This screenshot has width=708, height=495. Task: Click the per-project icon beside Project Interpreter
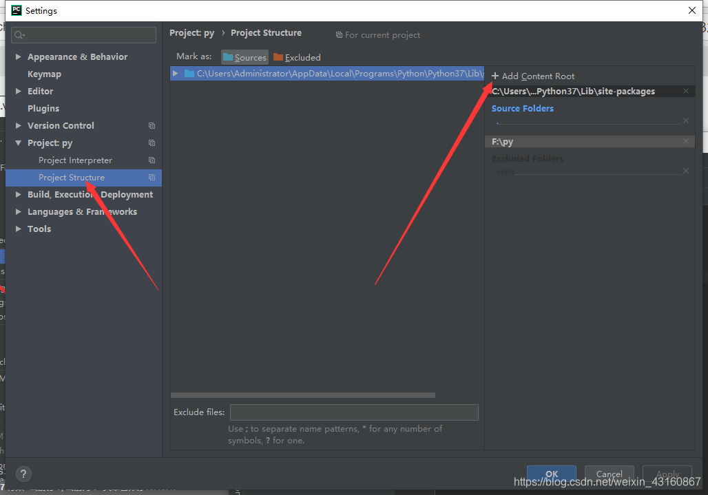[152, 160]
